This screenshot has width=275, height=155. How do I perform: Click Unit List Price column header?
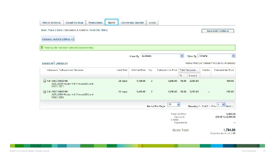point(138,70)
